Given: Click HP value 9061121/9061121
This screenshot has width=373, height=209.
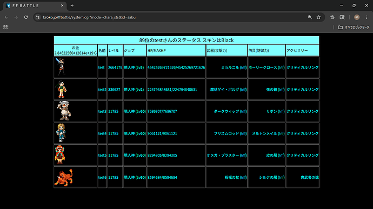Looking at the screenshot, I should [162, 133].
